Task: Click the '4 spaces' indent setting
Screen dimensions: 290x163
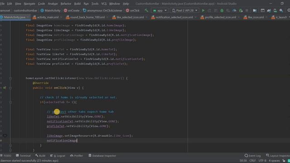Action: tap(274, 161)
